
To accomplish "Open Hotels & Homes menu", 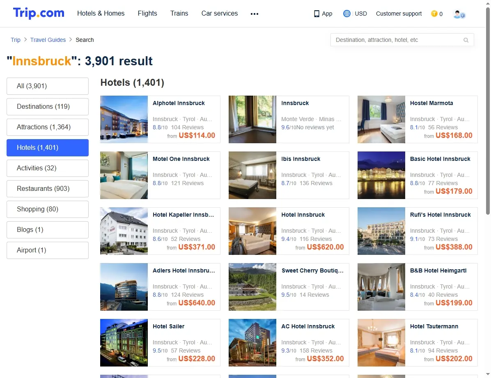I will [101, 14].
